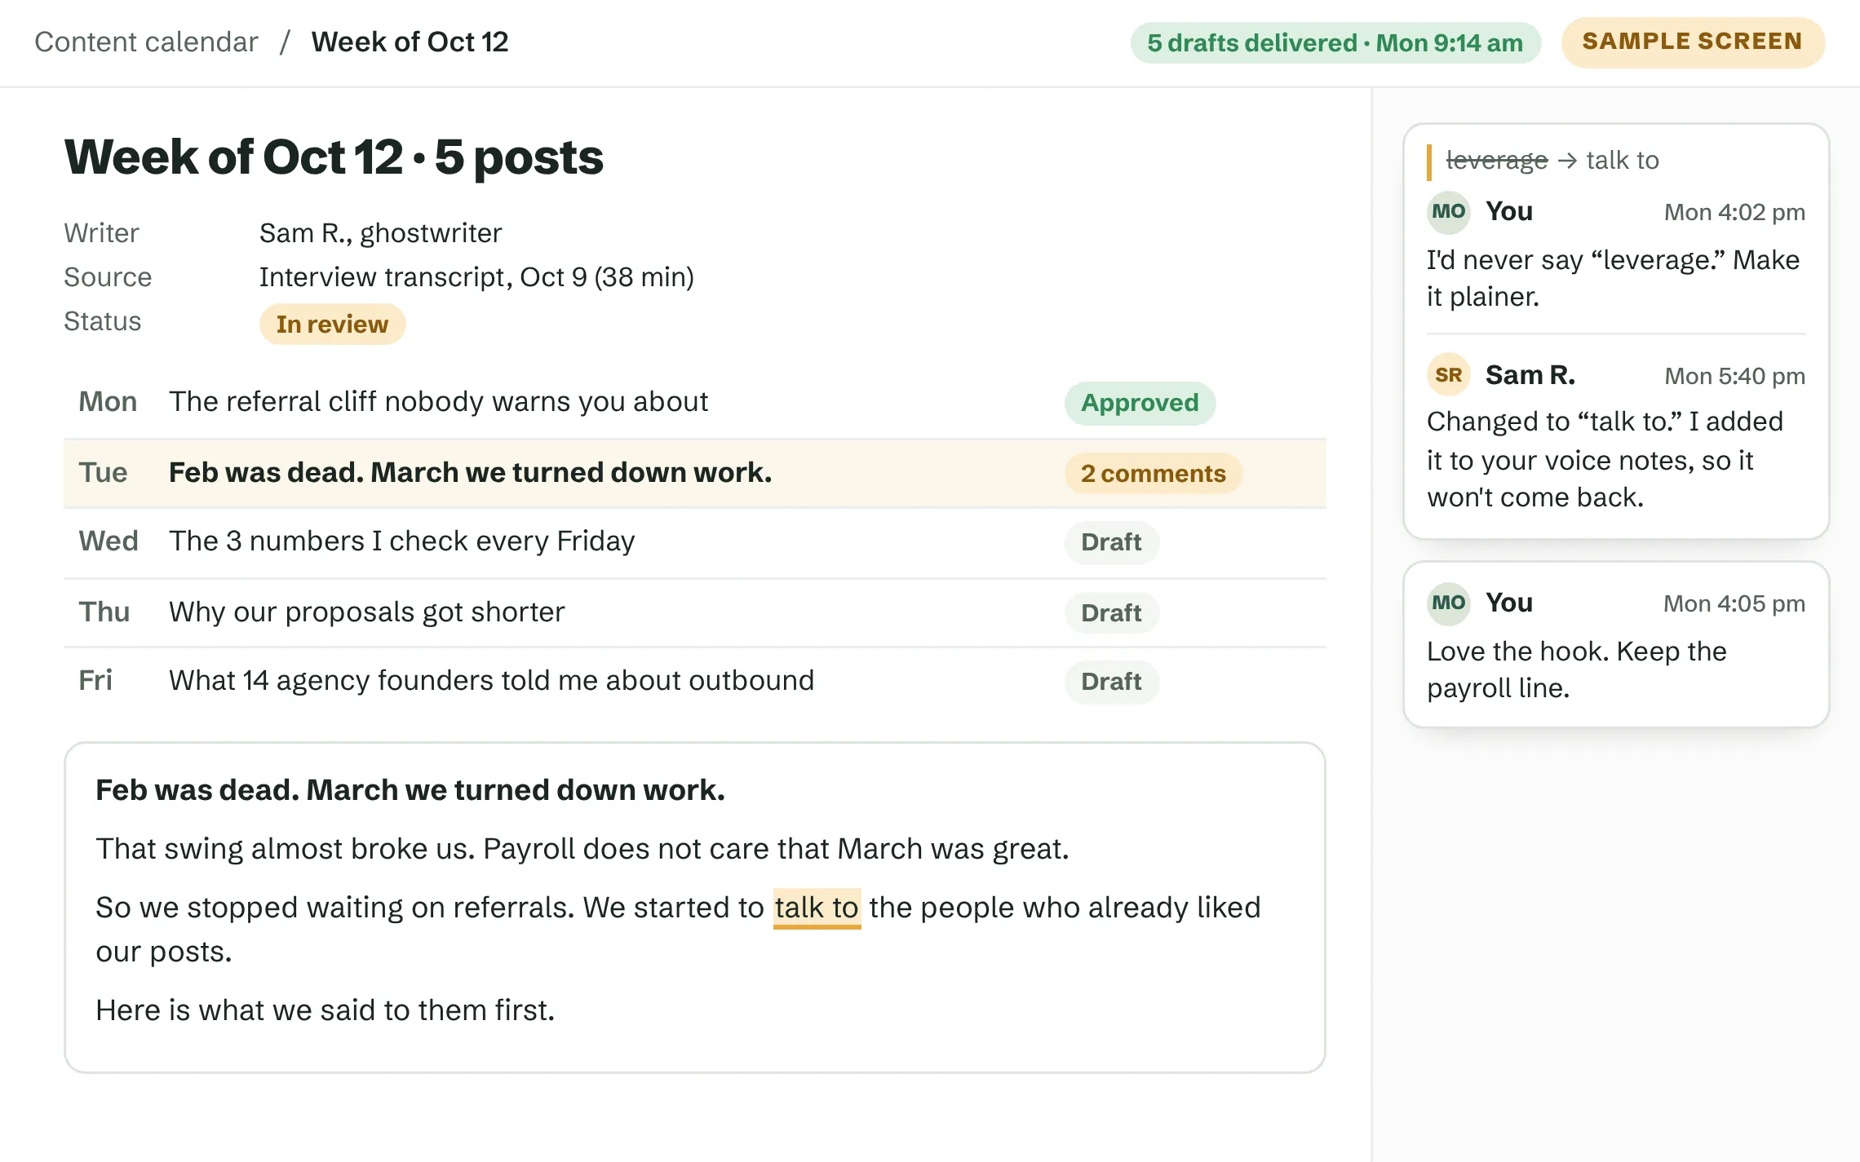Click the 5 drafts delivered status pill
The image size is (1860, 1162).
[x=1335, y=42]
